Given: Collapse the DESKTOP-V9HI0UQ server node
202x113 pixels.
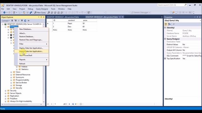Looking at the screenshot, I should [3, 24].
